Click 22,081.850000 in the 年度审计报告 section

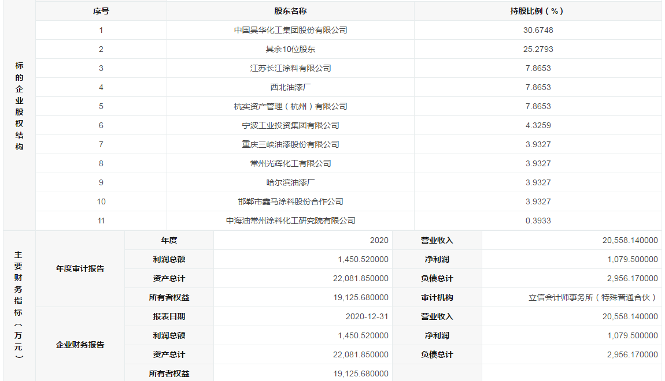tap(360, 278)
